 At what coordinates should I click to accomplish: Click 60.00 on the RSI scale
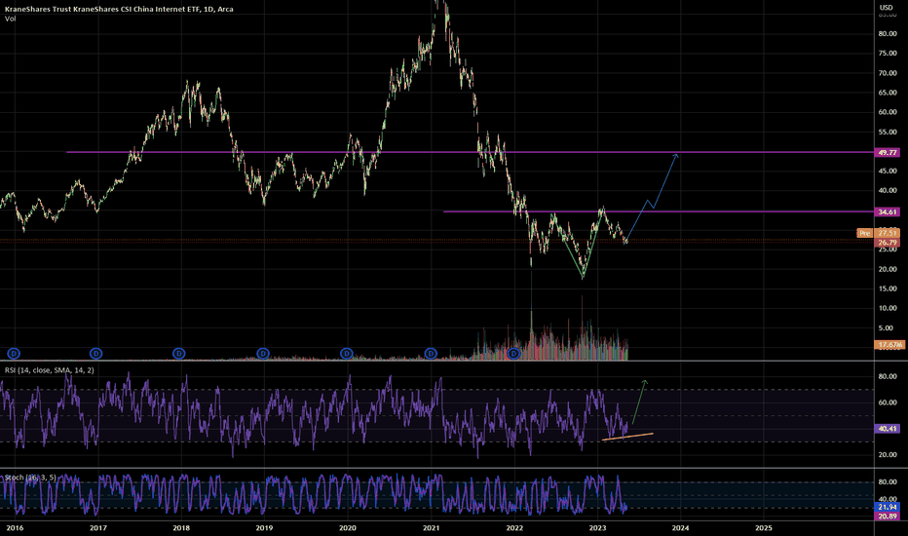click(x=888, y=402)
